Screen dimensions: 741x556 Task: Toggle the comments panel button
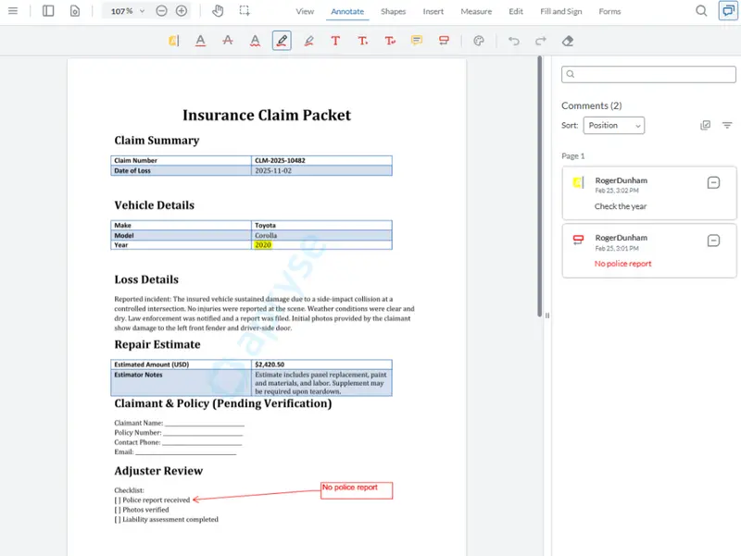coord(728,10)
